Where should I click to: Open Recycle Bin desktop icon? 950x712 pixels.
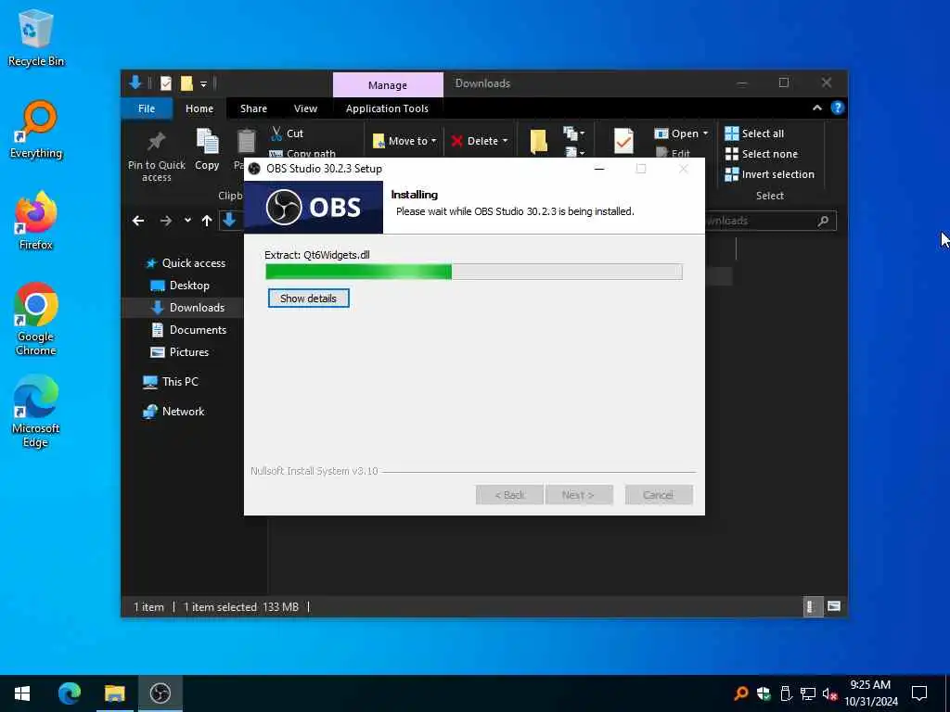tap(36, 37)
